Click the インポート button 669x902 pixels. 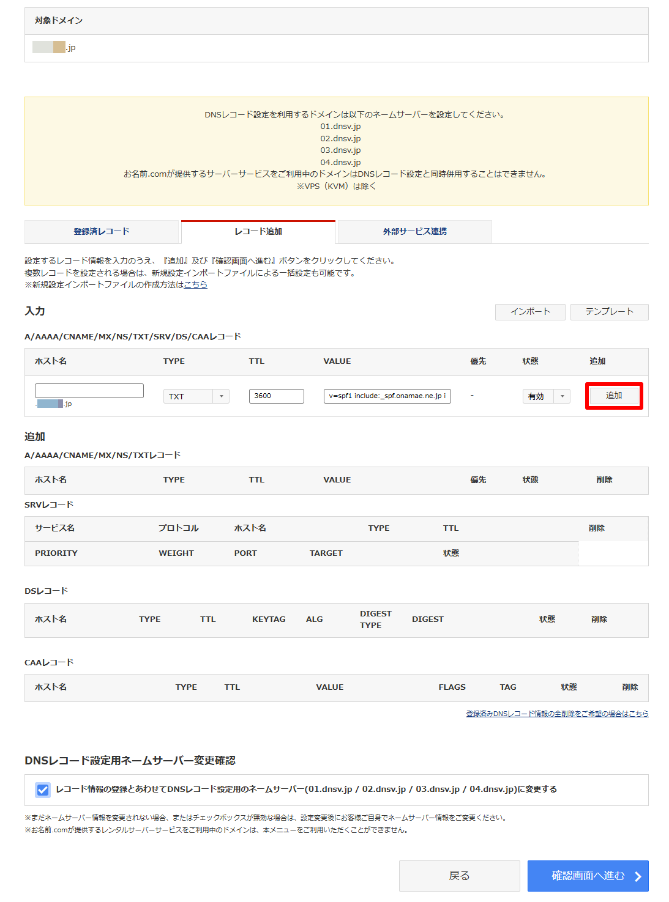[530, 312]
